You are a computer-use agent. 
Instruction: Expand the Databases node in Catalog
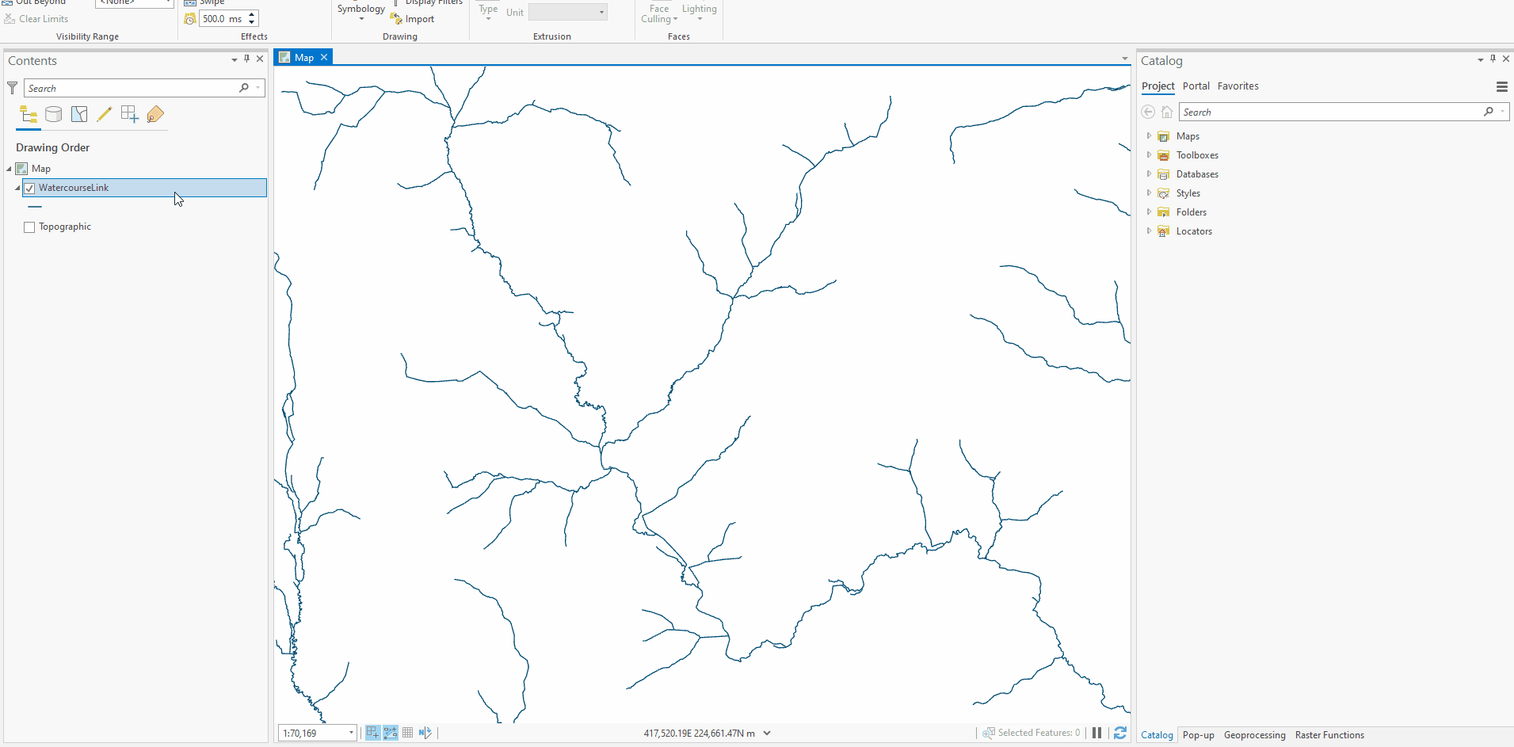pos(1150,173)
